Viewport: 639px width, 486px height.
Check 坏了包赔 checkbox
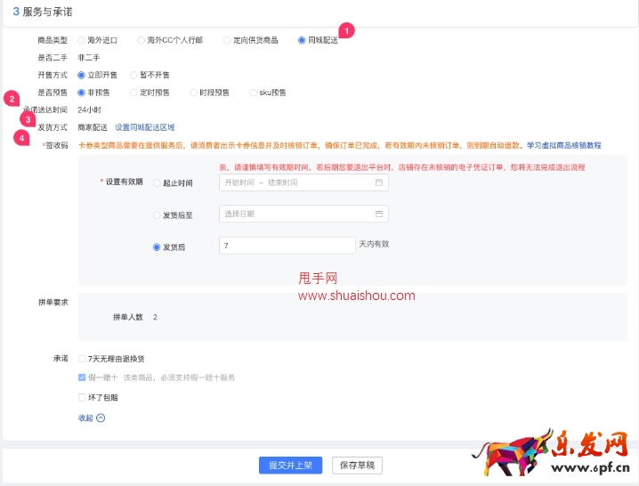(82, 397)
